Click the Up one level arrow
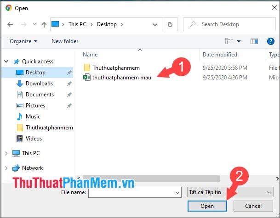 (44, 24)
